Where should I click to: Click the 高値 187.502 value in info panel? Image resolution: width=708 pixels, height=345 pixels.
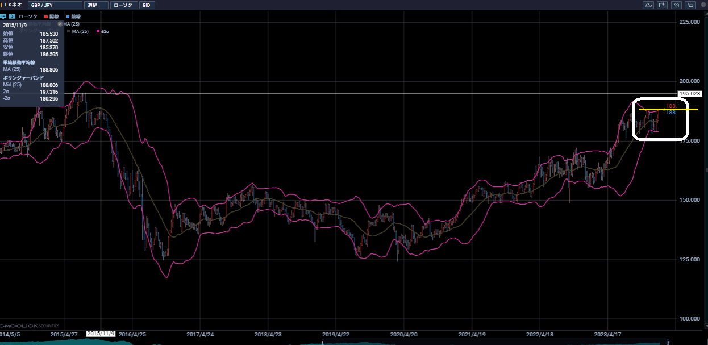click(x=49, y=40)
